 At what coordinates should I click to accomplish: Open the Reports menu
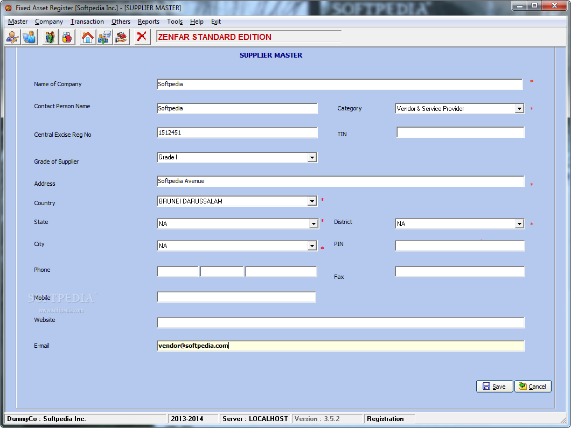tap(149, 22)
